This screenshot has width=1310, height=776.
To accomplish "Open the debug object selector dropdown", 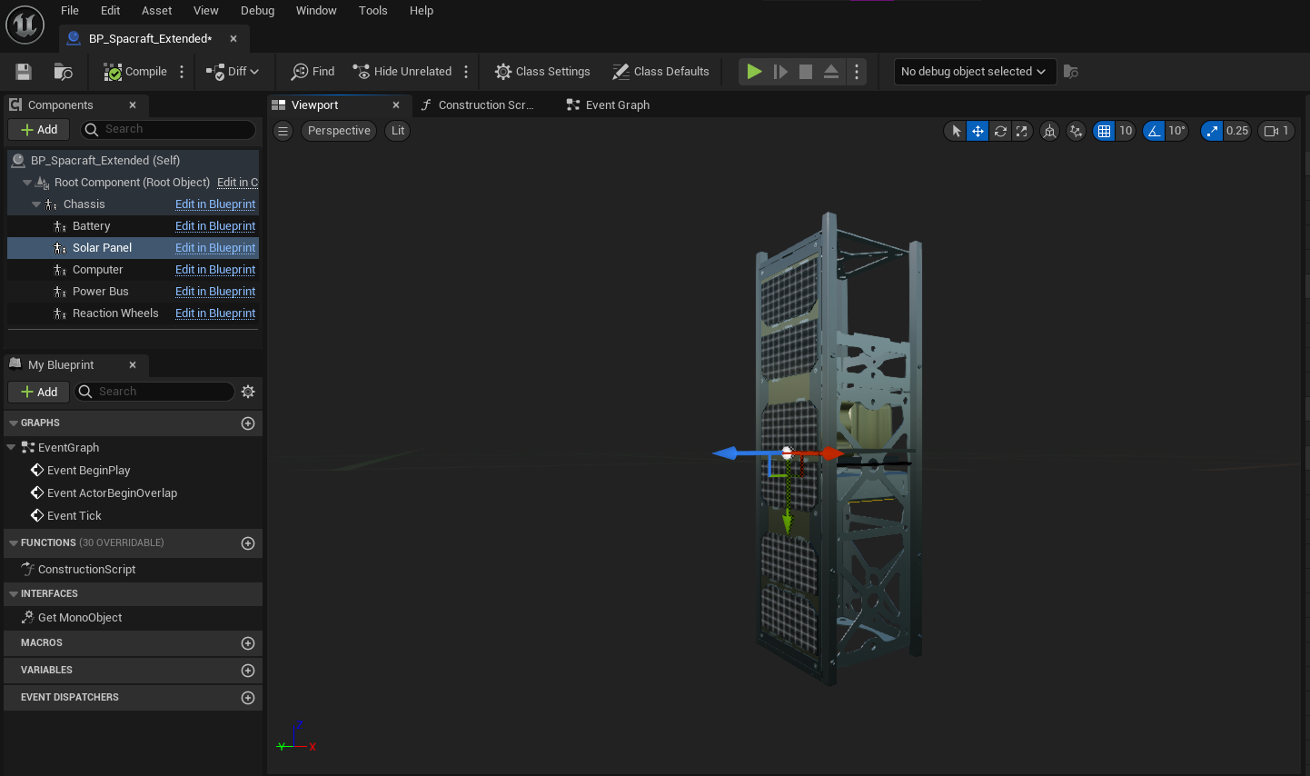I will tap(974, 72).
